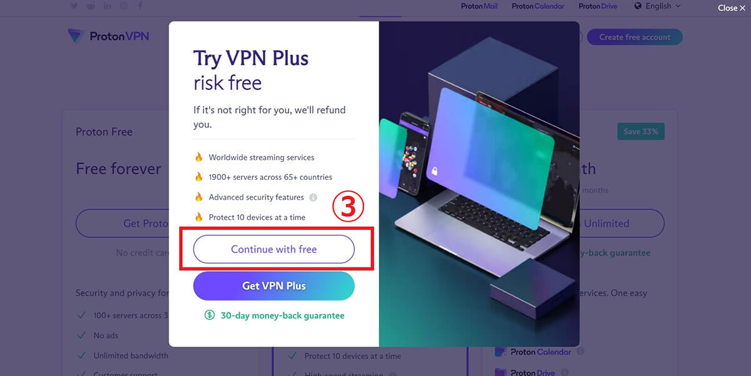Open the Facebook social icon

tap(140, 6)
